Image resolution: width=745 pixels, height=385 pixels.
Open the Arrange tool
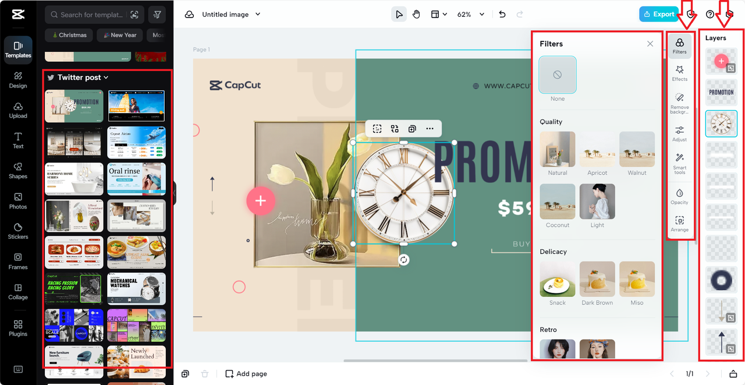coord(680,224)
